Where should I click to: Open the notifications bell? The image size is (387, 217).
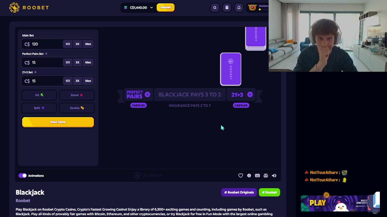[x=239, y=8]
